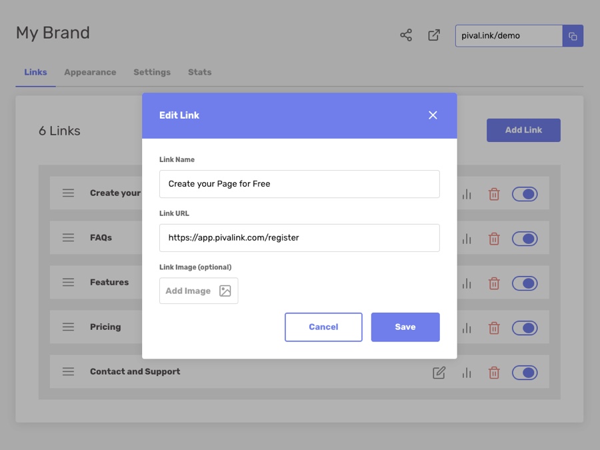Copy the pival.ink/demo URL
The width and height of the screenshot is (600, 450).
[x=573, y=36]
